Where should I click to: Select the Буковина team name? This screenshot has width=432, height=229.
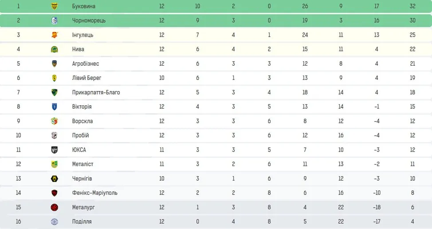coord(83,6)
